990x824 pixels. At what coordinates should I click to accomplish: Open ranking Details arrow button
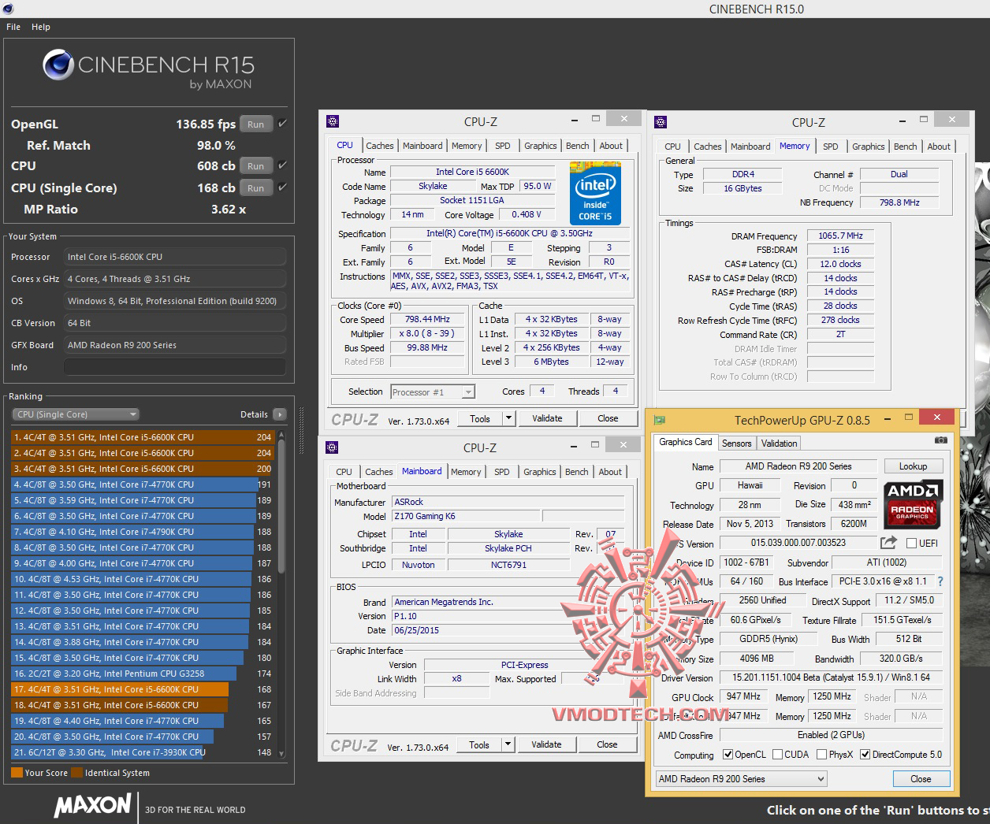[280, 414]
